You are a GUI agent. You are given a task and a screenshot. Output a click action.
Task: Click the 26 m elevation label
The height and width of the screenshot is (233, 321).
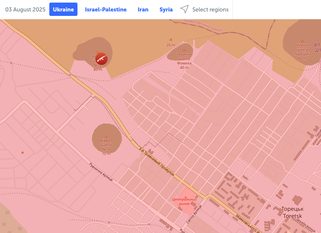point(171,45)
